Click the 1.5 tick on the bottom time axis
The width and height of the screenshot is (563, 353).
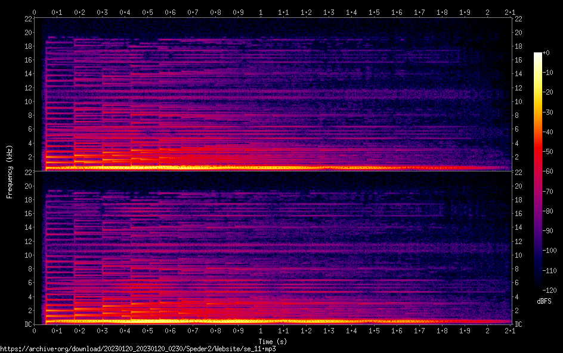(374, 331)
